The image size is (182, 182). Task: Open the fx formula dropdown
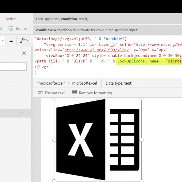25,40
